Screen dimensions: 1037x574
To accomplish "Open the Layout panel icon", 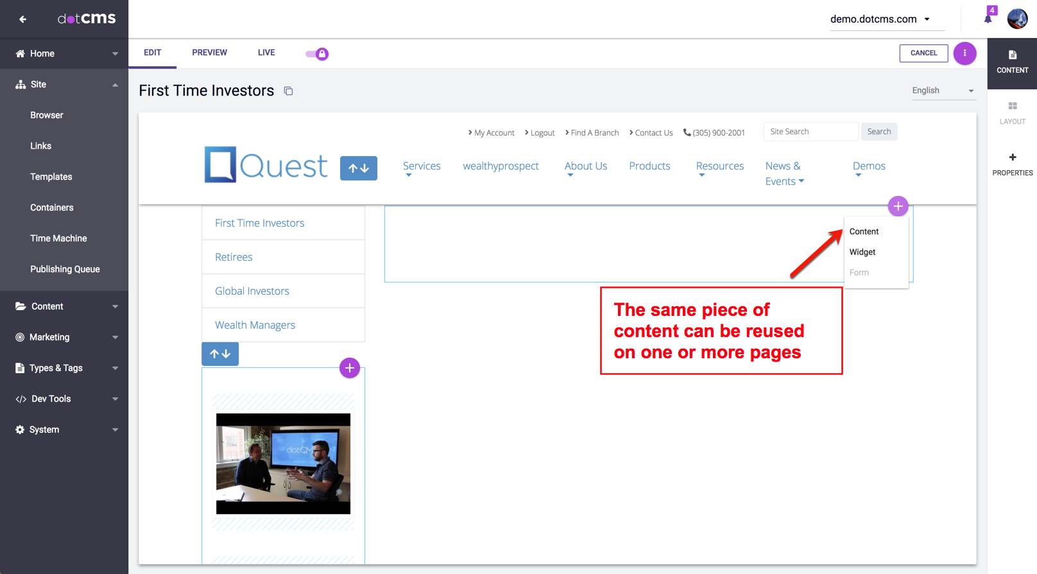I will [1012, 112].
